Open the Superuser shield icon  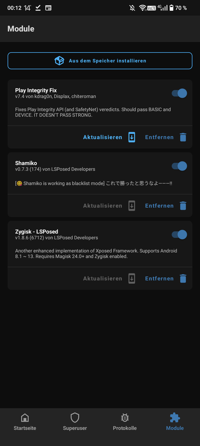pos(75,418)
